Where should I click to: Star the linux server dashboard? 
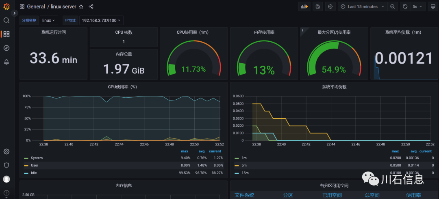[81, 7]
